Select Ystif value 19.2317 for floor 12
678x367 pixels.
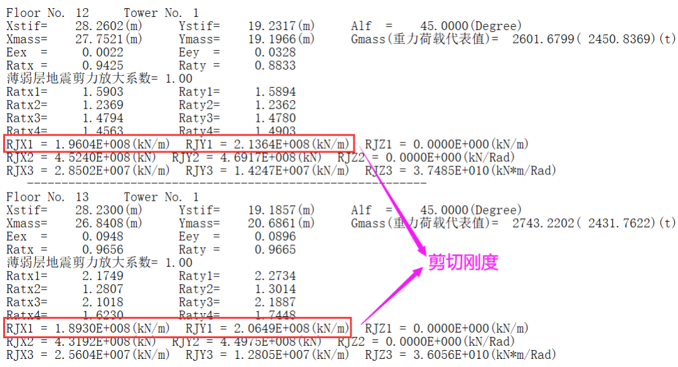272,26
